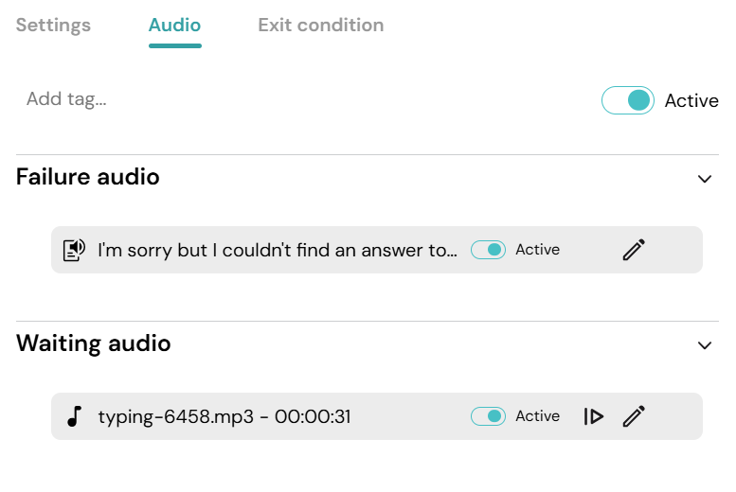Switch to the Settings tab

coord(53,26)
